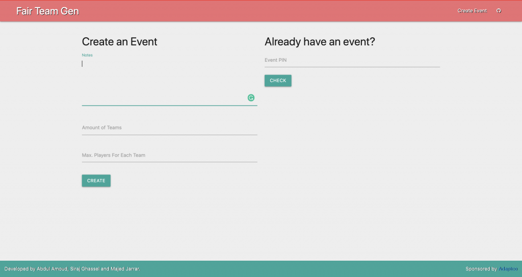Go to Create Event in the navbar
The image size is (522, 277).
(x=472, y=11)
